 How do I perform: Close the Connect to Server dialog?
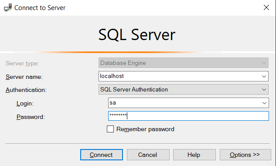tap(266, 7)
